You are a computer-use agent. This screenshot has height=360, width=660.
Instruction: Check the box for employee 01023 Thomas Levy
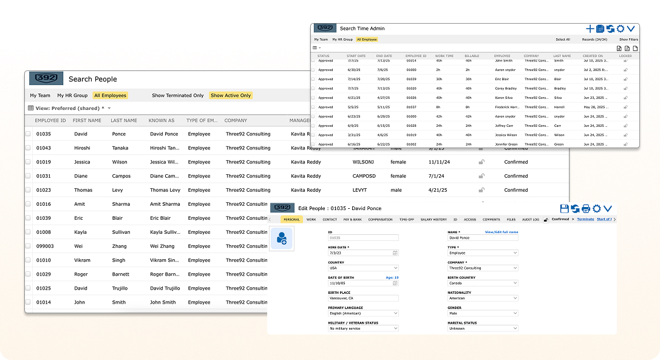click(x=28, y=190)
